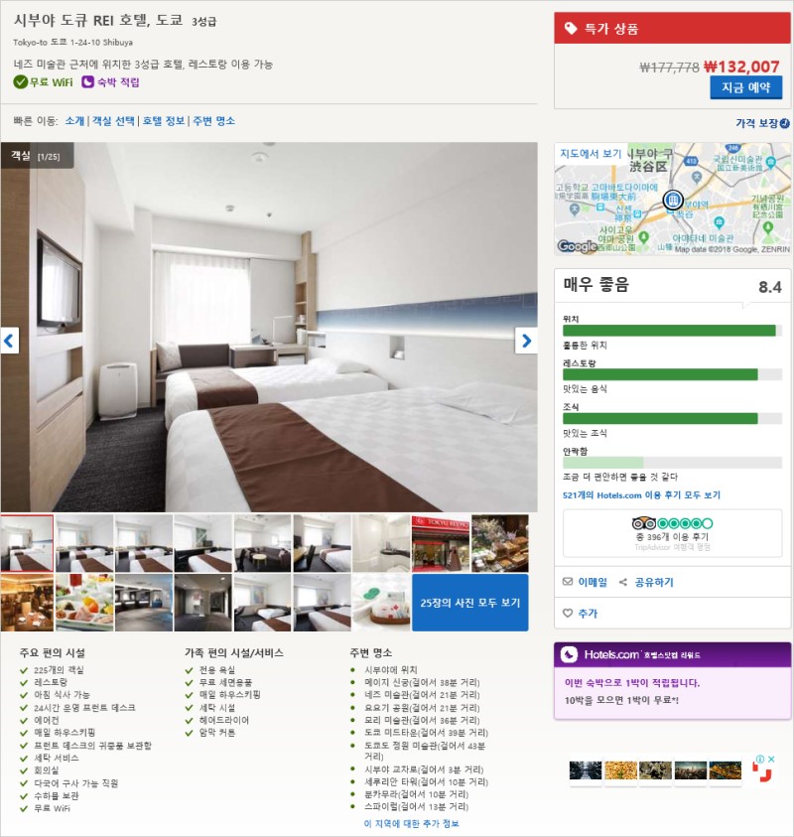
Task: Close the advertisement with X icon
Action: pos(771,759)
